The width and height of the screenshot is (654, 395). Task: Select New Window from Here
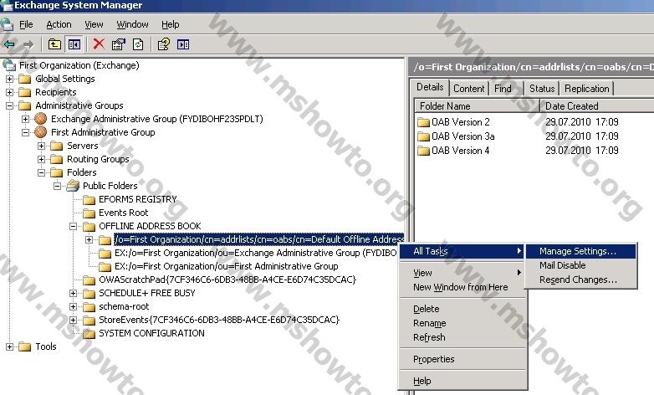462,287
